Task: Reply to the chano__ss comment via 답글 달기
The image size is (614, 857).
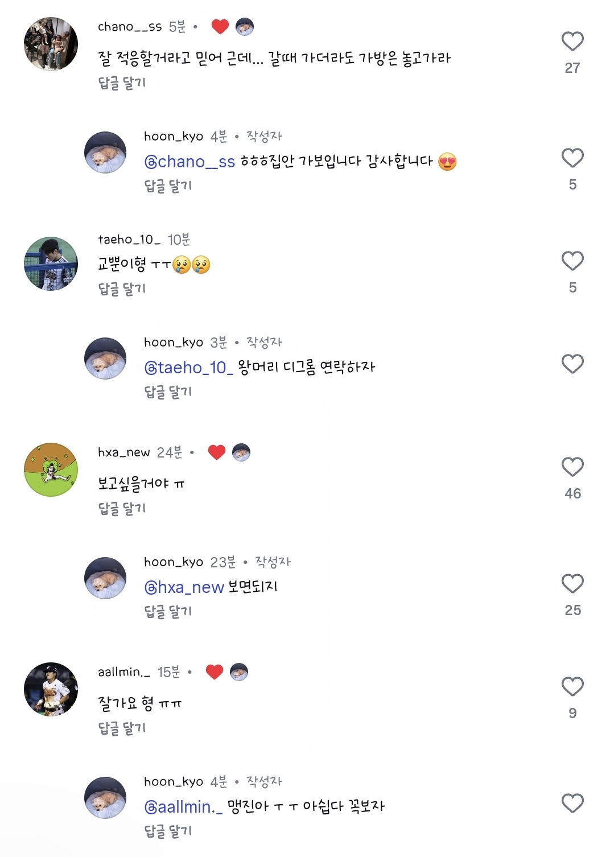Action: [x=122, y=83]
